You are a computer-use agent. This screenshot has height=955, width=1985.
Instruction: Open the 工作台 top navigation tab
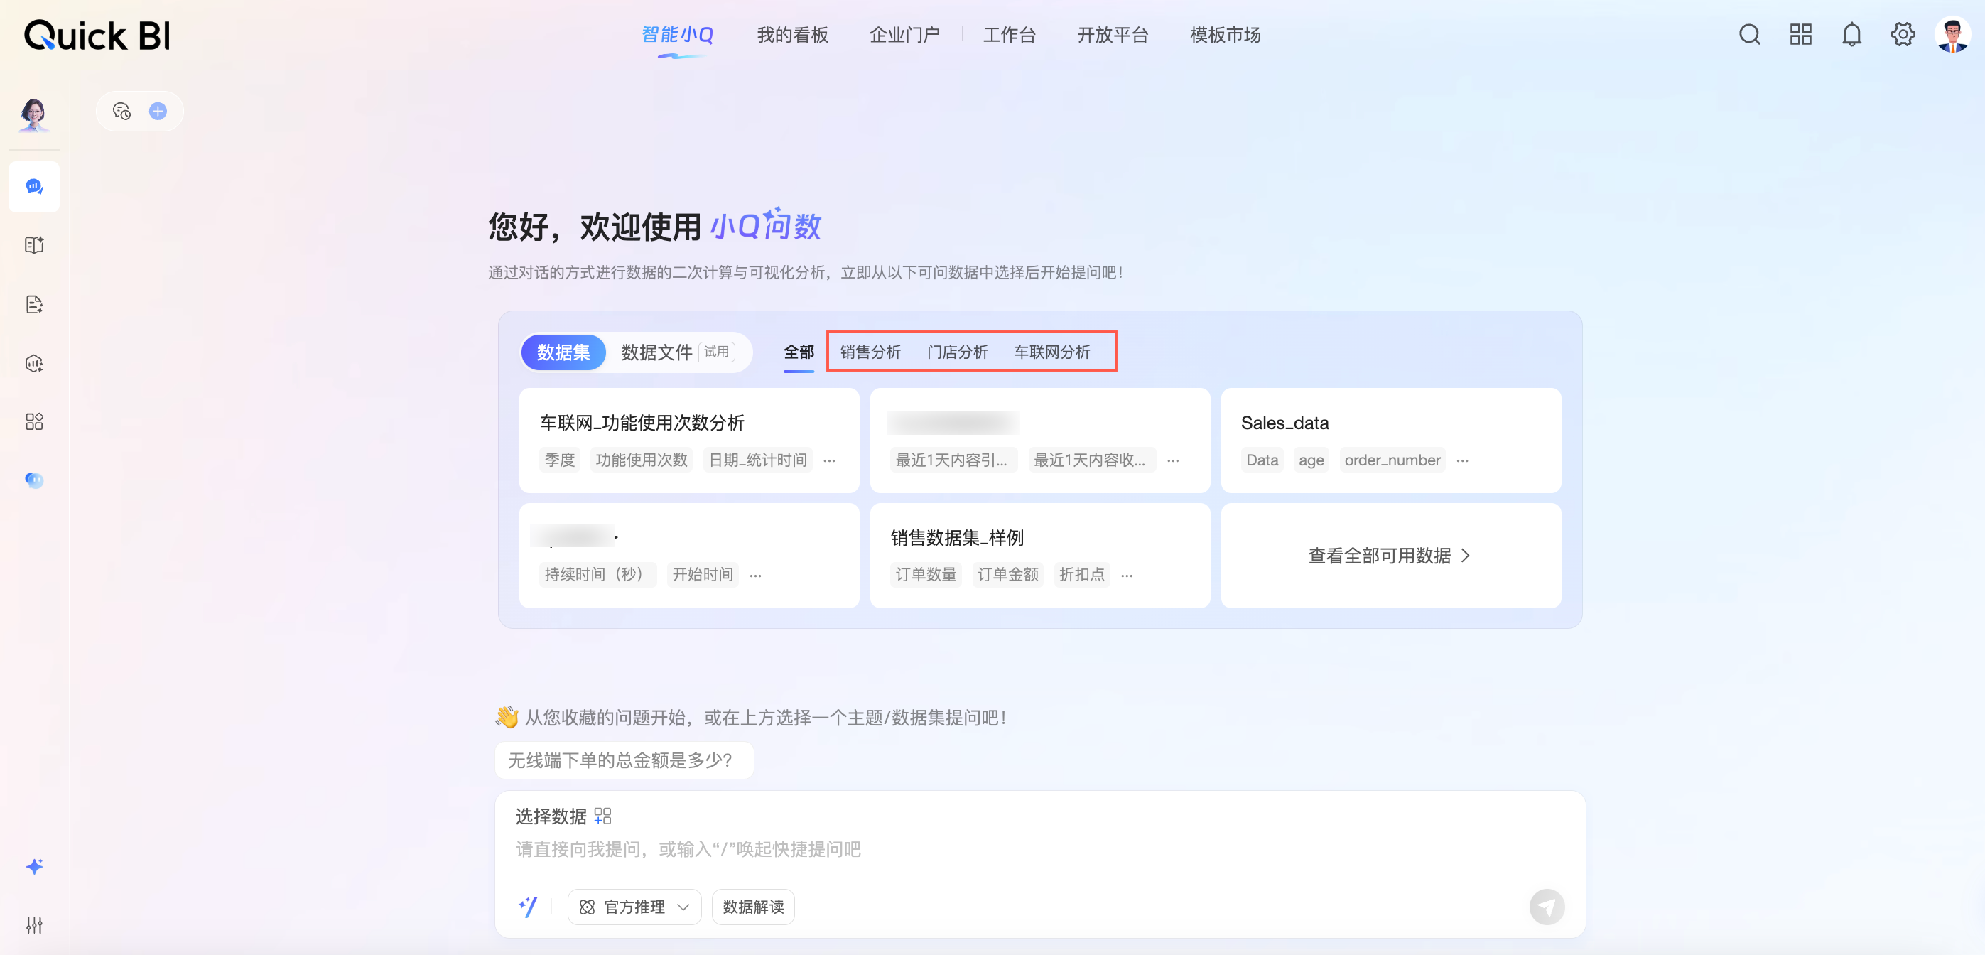click(x=1009, y=35)
